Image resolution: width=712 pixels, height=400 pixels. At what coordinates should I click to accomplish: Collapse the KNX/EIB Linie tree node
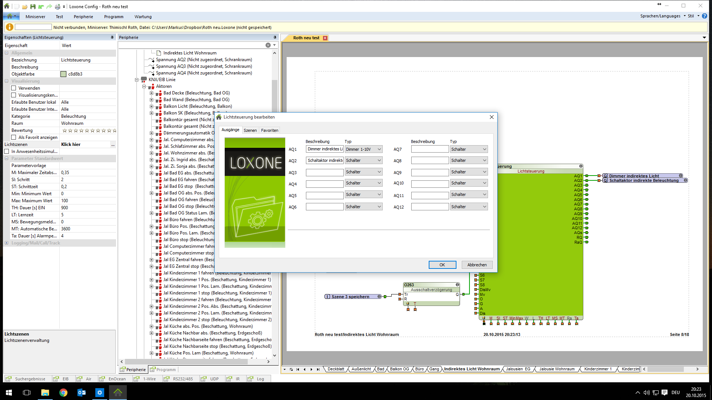pos(136,80)
